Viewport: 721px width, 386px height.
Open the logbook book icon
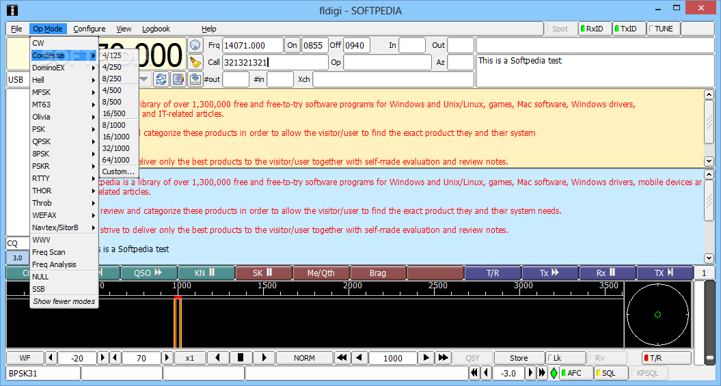click(178, 79)
